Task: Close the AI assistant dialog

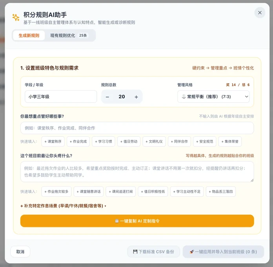Action: click(260, 13)
